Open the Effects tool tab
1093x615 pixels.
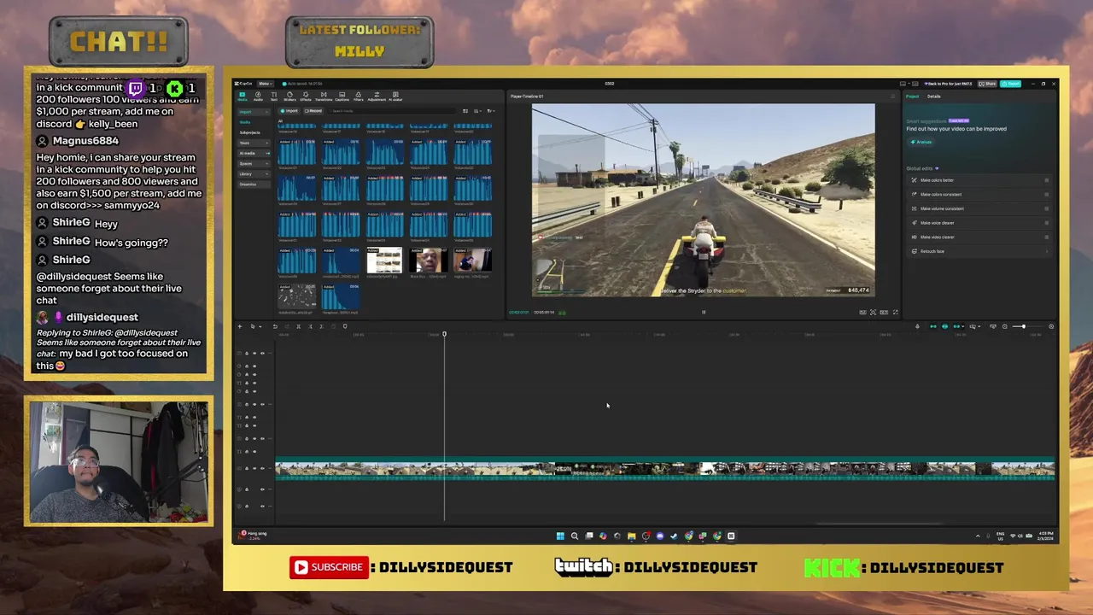[x=306, y=96]
